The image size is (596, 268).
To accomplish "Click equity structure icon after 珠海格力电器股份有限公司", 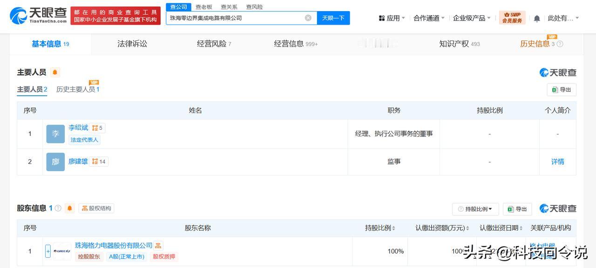I will pyautogui.click(x=158, y=246).
